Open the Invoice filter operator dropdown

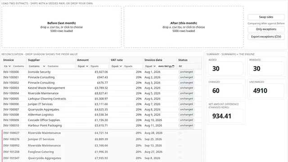7,66
